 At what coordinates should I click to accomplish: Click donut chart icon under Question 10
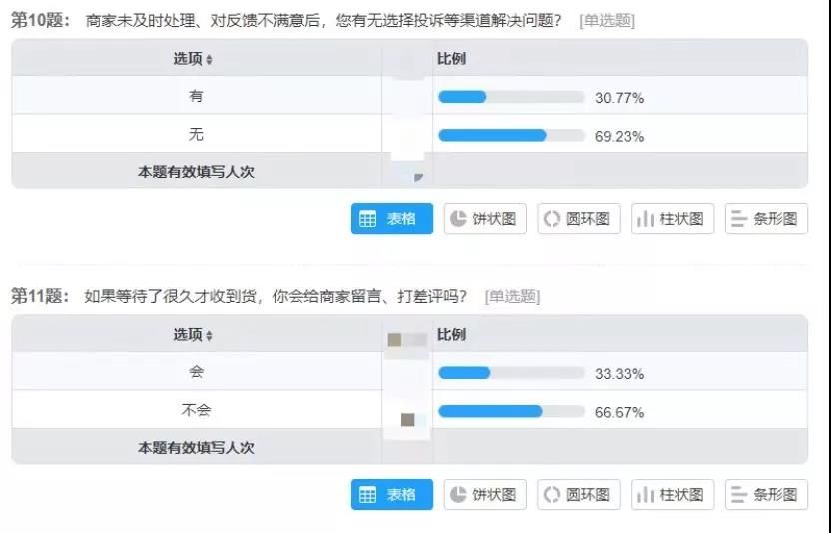pos(552,219)
